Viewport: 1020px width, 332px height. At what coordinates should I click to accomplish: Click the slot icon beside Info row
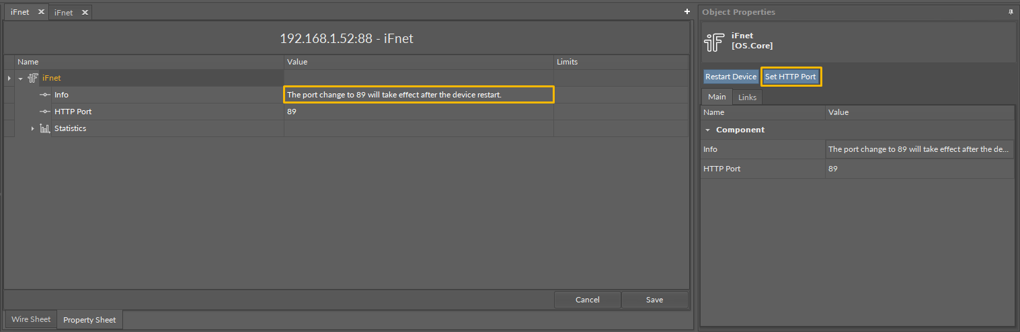pos(45,95)
